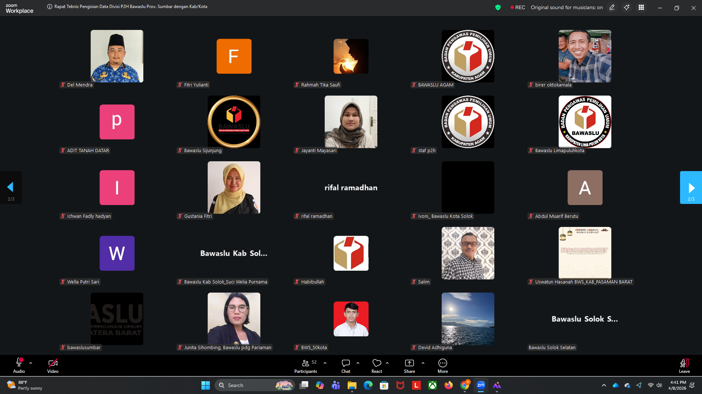This screenshot has height=394, width=702.
Task: Click the green encryption shield icon
Action: [x=498, y=7]
